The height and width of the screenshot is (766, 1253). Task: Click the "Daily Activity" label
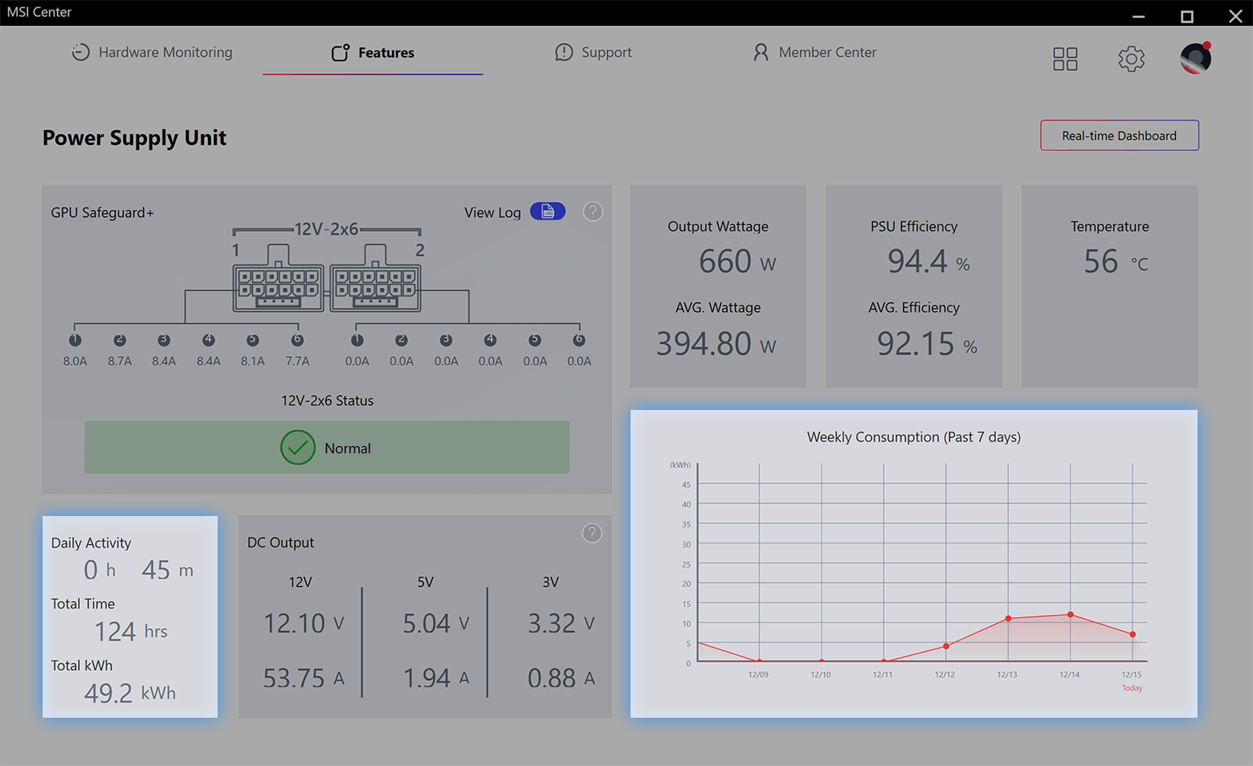click(91, 543)
